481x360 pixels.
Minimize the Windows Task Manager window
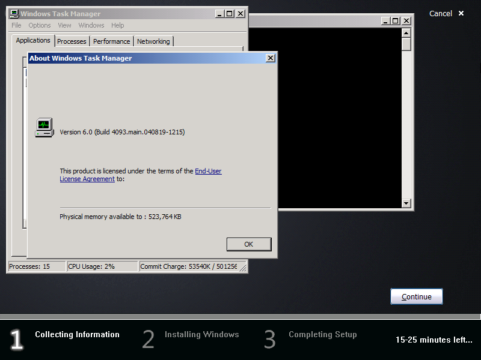(x=219, y=14)
